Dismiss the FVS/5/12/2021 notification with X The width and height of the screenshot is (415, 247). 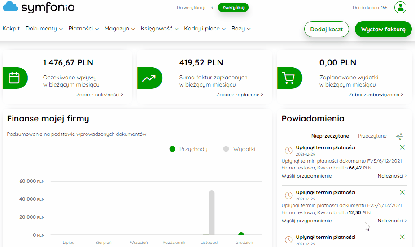click(402, 192)
